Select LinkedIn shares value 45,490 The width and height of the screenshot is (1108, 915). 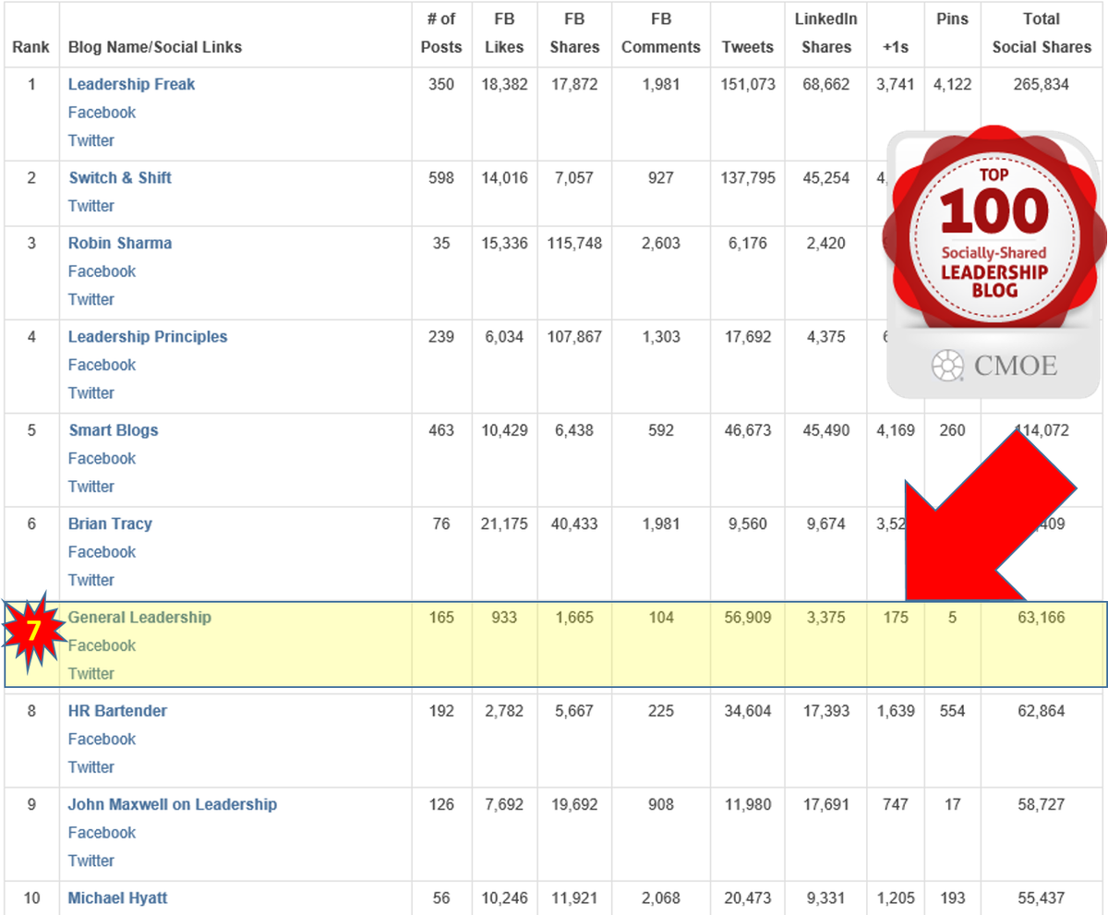(826, 430)
